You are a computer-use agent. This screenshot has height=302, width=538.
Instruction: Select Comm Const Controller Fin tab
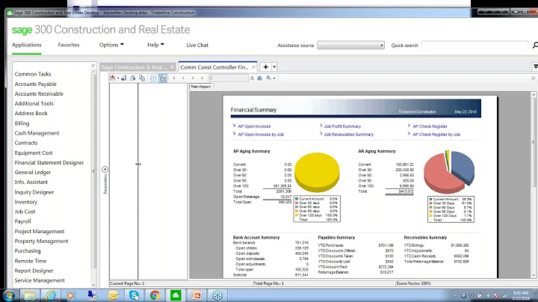[214, 67]
